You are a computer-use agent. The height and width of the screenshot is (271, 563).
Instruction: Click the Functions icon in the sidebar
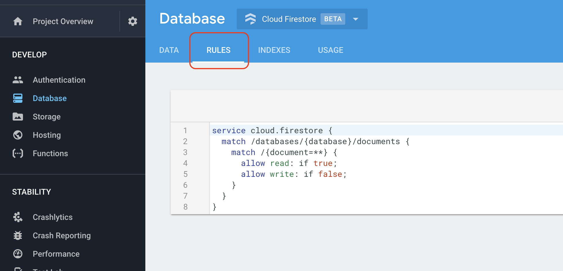click(18, 153)
